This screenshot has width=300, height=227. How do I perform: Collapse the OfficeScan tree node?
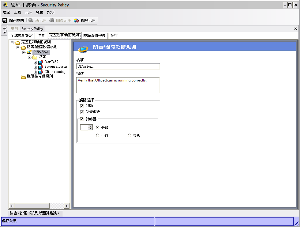[24, 52]
